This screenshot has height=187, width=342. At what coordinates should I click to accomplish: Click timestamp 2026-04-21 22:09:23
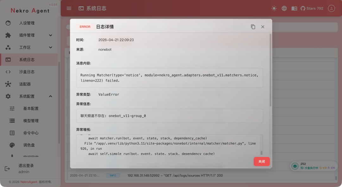(x=116, y=40)
